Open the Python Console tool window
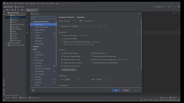Image resolution: width=184 pixels, height=103 pixels. [x=34, y=98]
